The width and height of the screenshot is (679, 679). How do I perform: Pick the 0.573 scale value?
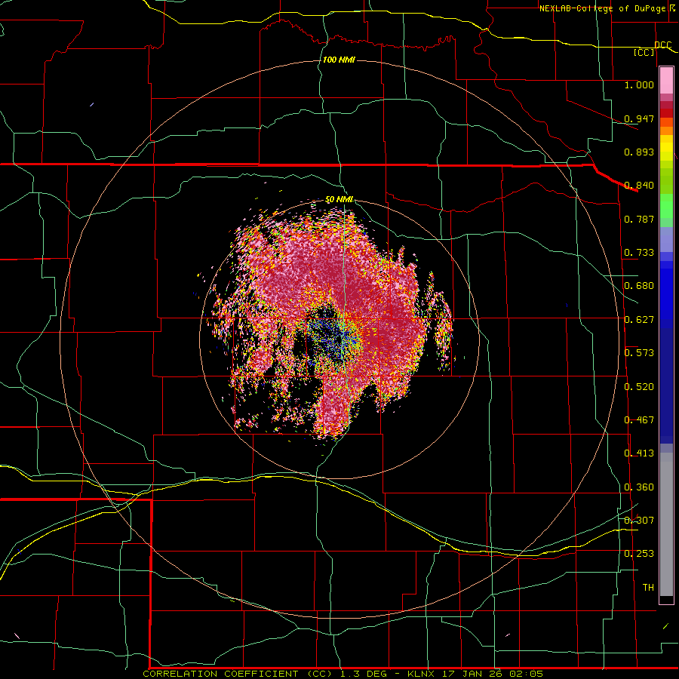tap(639, 353)
